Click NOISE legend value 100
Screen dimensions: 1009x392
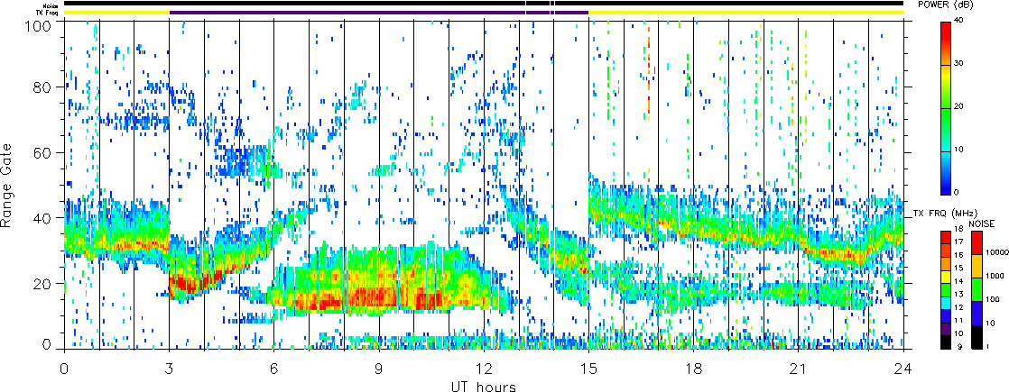993,299
